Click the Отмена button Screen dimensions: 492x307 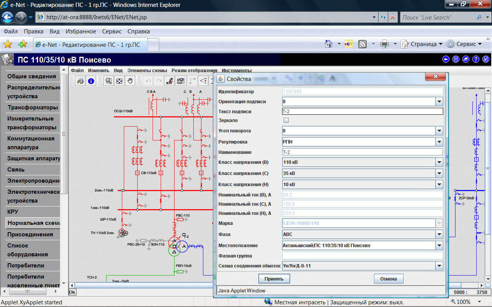tap(389, 279)
